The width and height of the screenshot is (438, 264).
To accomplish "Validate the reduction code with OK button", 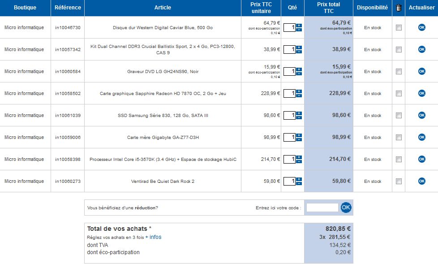I will tap(346, 208).
